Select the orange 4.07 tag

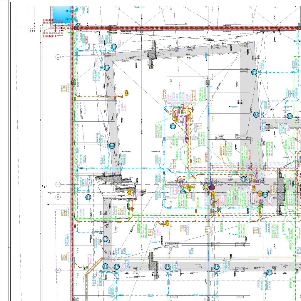point(260,193)
